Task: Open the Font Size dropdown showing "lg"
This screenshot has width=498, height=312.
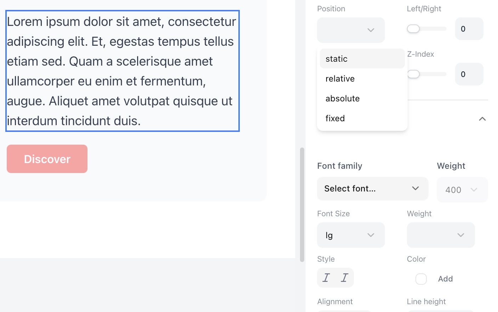Action: point(351,235)
